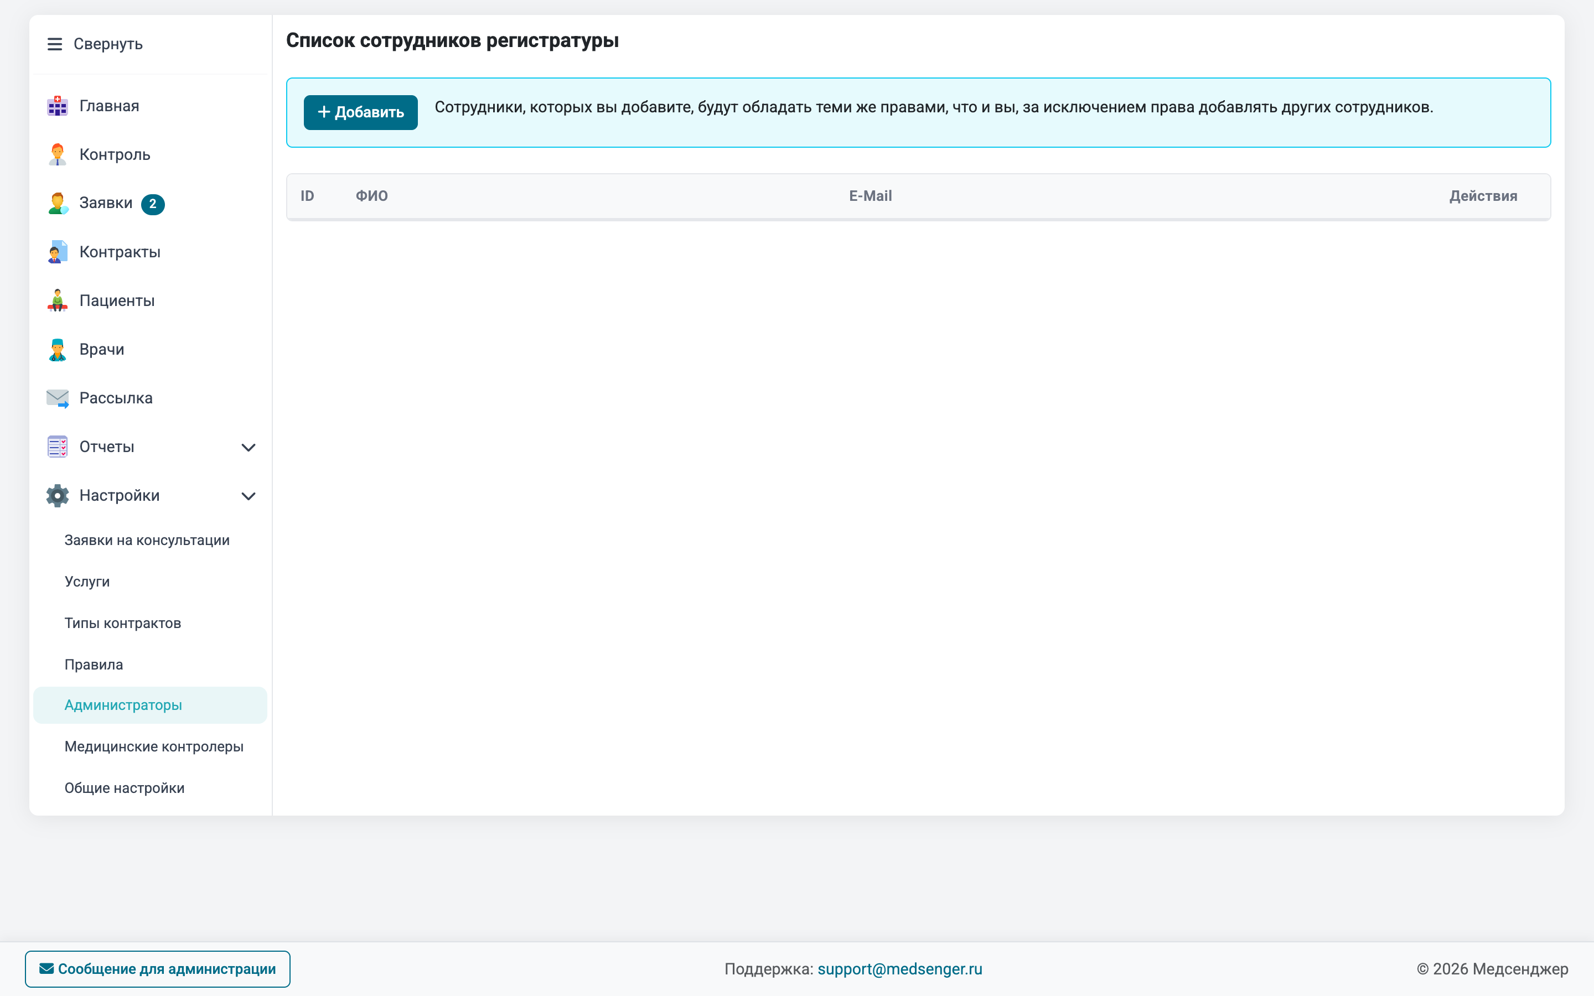Expand the Отчеты chevron arrow
The width and height of the screenshot is (1594, 996).
249,448
